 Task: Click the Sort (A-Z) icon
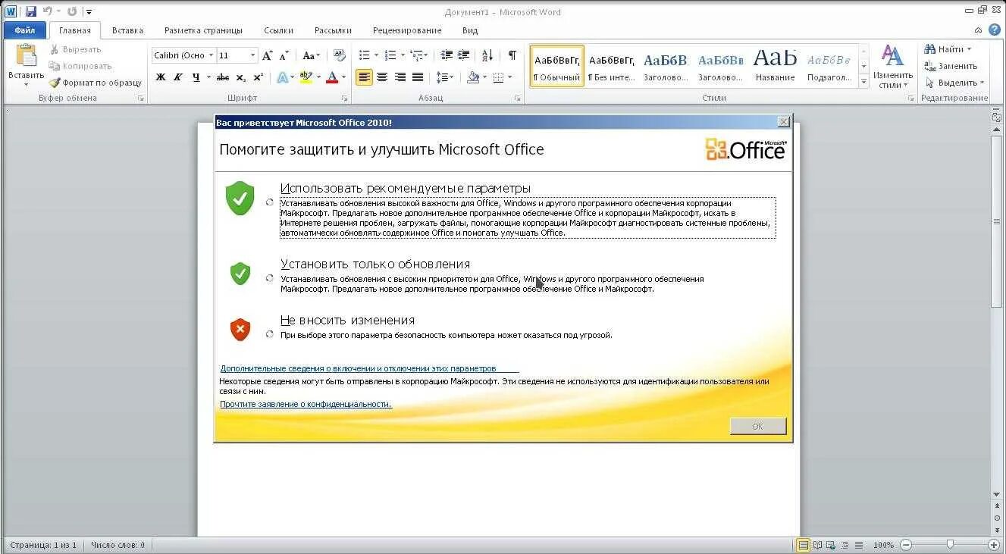(x=487, y=55)
